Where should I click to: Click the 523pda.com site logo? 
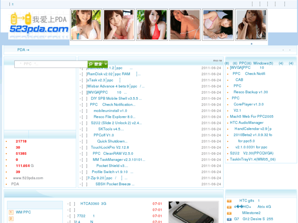coord(39,25)
